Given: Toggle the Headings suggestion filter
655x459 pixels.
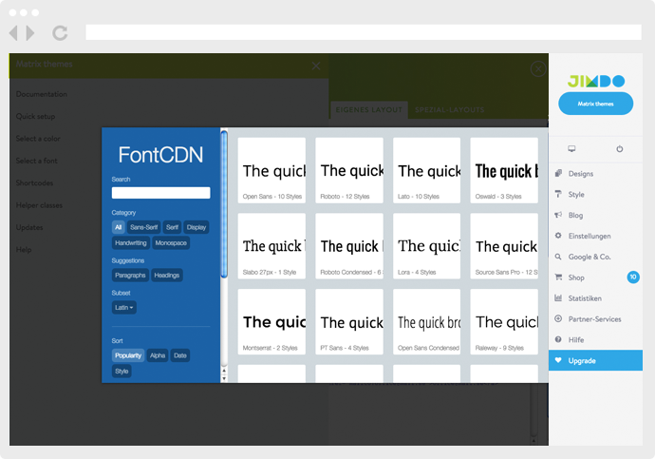Looking at the screenshot, I should (x=167, y=275).
